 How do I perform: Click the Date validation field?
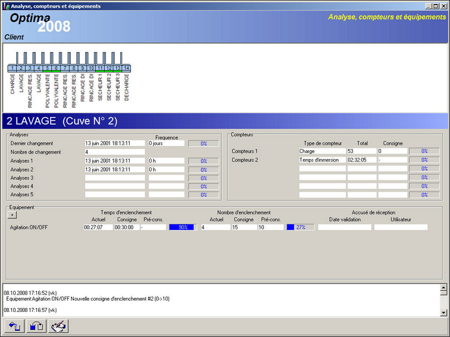click(345, 227)
